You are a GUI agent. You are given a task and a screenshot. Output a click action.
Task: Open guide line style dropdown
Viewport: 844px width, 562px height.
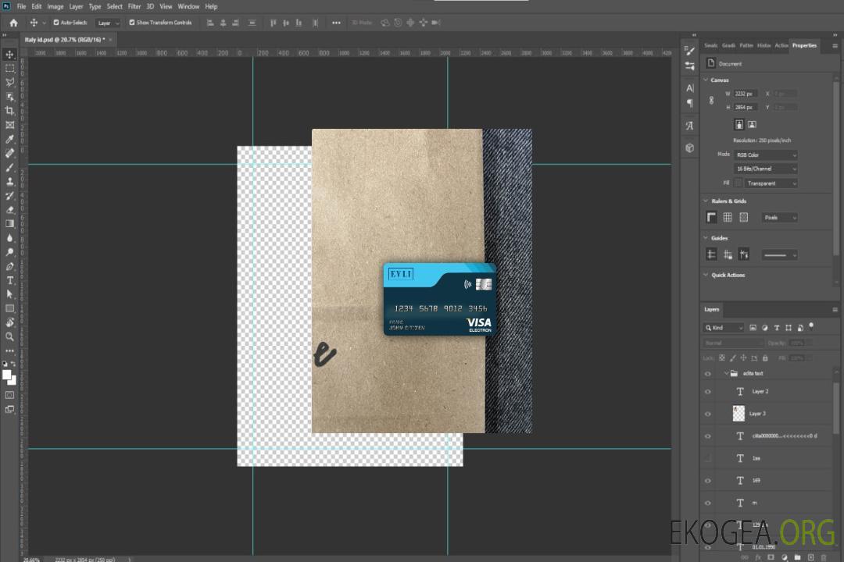(x=779, y=255)
